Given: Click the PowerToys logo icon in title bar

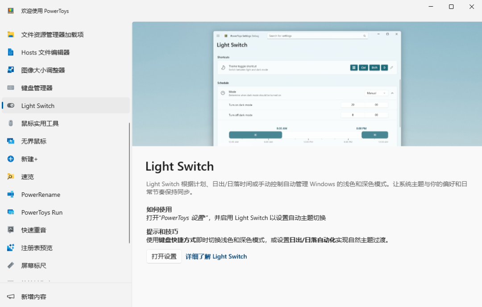Looking at the screenshot, I should point(11,11).
